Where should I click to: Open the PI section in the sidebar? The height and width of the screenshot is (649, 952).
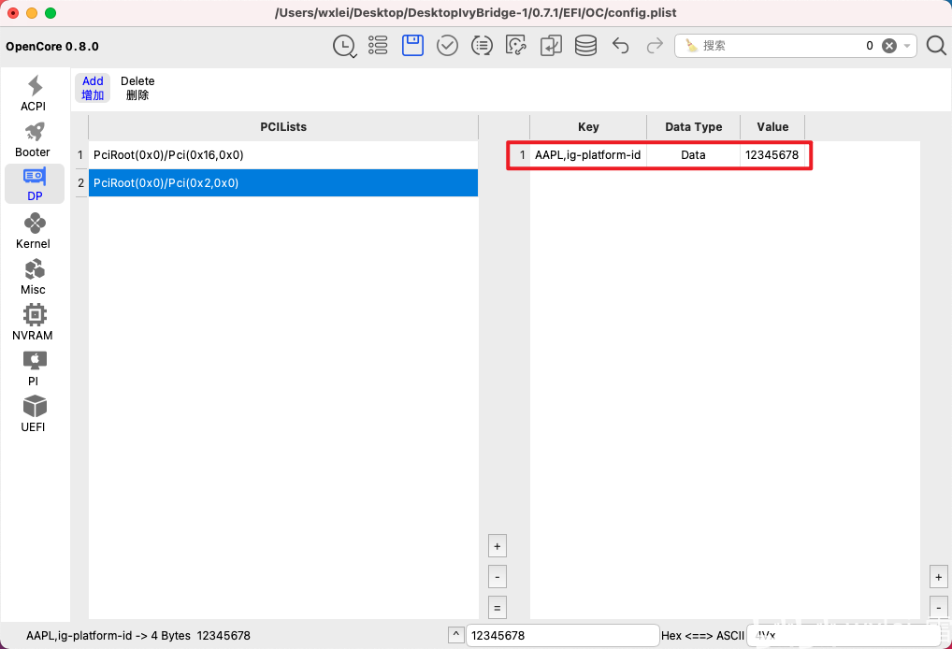coord(34,368)
